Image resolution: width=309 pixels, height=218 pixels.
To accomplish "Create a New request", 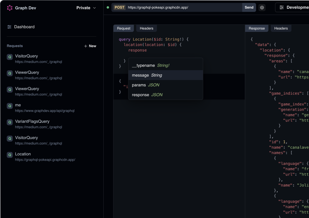I will [90, 46].
